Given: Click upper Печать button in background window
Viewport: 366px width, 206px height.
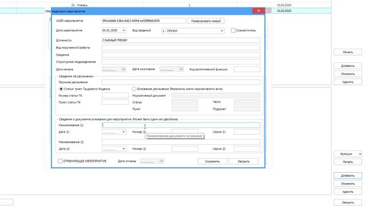Looking at the screenshot, I should point(348,52).
